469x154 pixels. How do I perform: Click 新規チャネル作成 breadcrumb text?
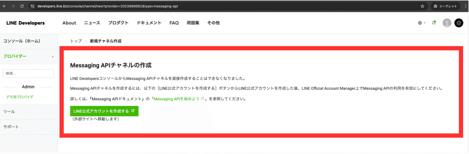click(x=106, y=41)
